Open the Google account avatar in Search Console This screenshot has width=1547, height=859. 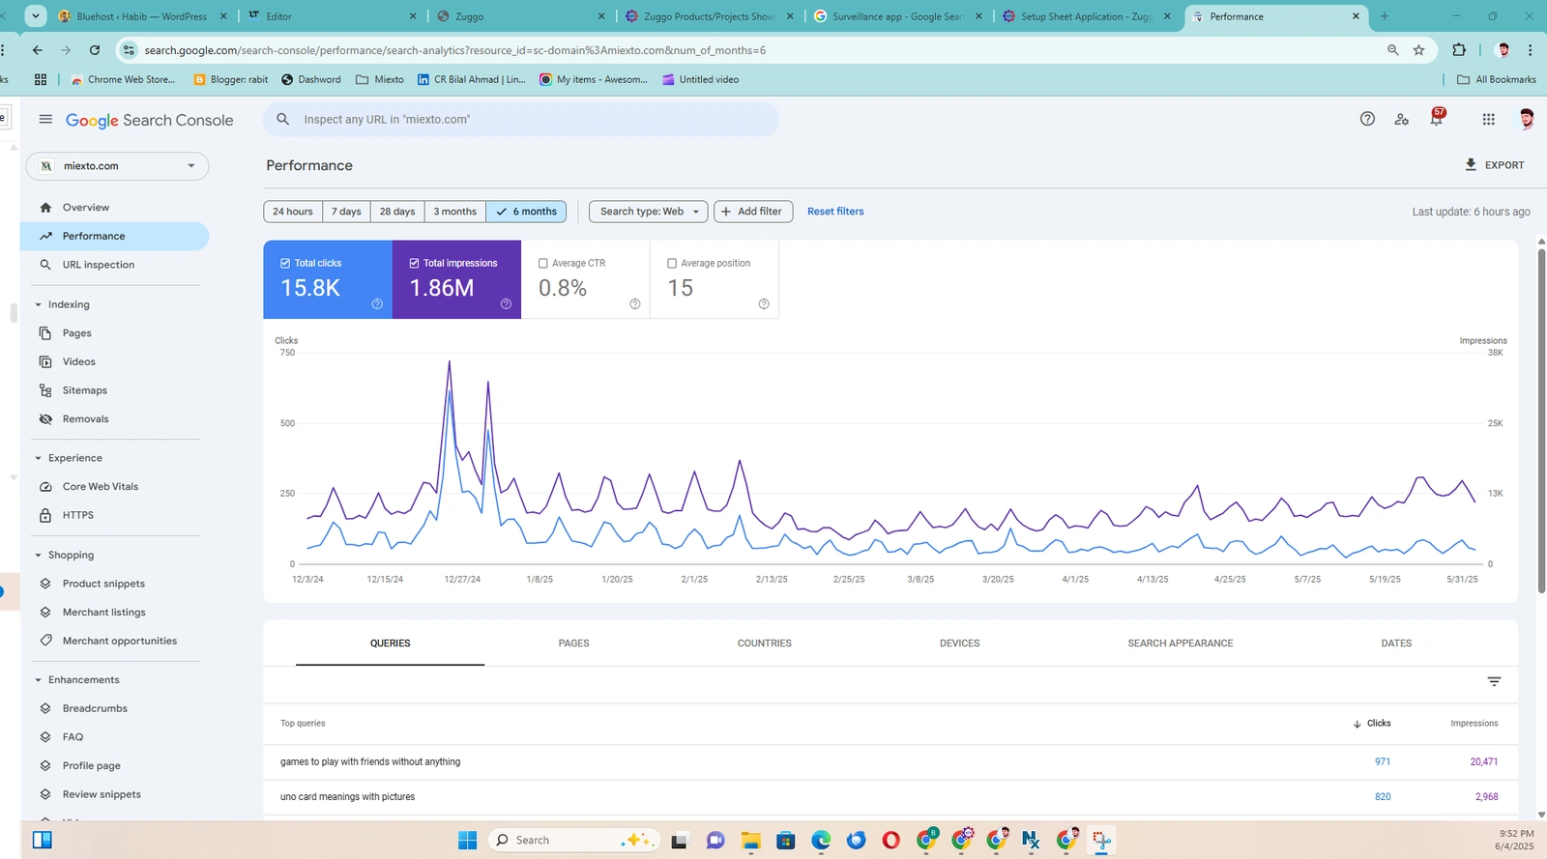pyautogui.click(x=1527, y=119)
